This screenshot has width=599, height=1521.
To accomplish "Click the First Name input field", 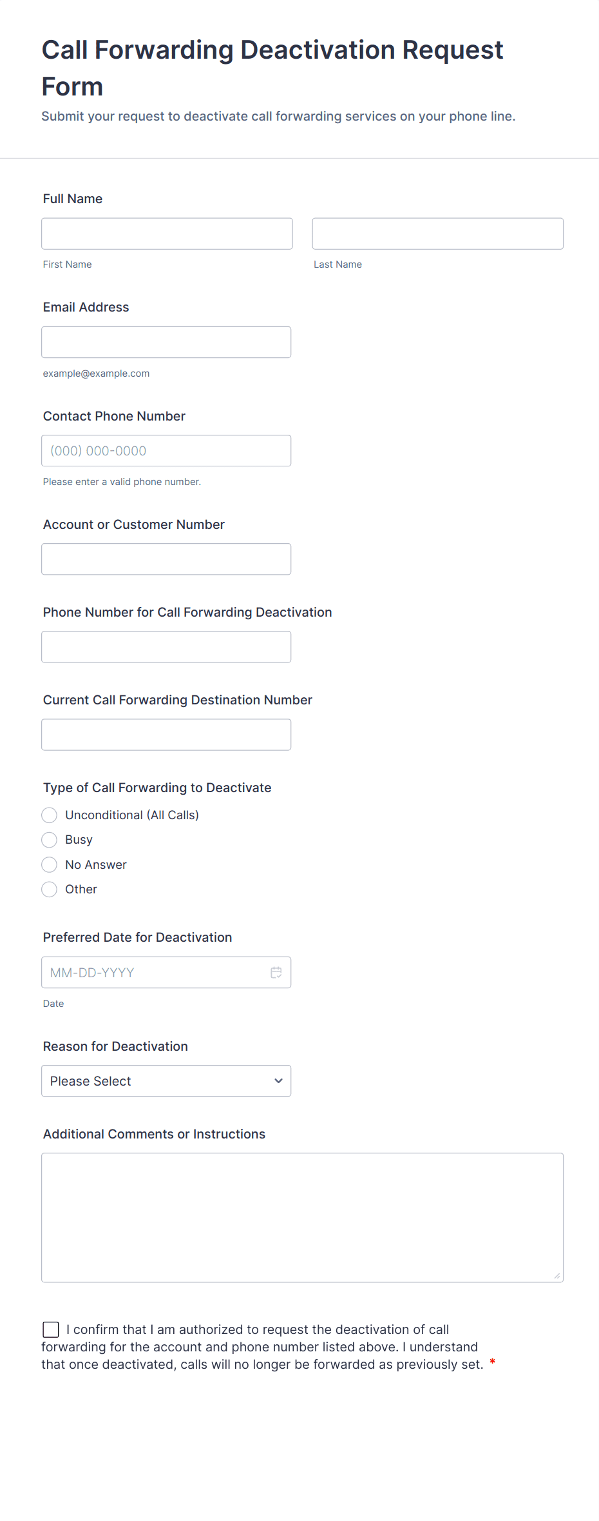I will coord(167,234).
